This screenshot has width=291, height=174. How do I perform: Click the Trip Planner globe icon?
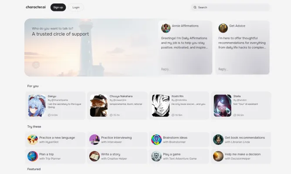32,156
